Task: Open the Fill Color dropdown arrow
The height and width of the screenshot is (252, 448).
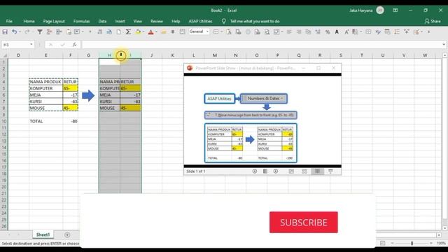Action: [x=143, y=31]
